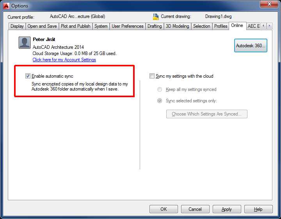Open the Plot and Publish tab
The image size is (281, 219).
coord(75,26)
